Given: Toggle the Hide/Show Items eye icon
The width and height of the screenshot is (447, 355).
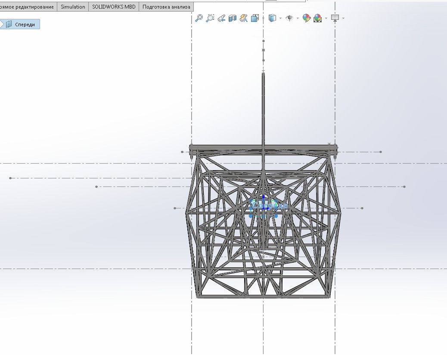Looking at the screenshot, I should point(290,18).
